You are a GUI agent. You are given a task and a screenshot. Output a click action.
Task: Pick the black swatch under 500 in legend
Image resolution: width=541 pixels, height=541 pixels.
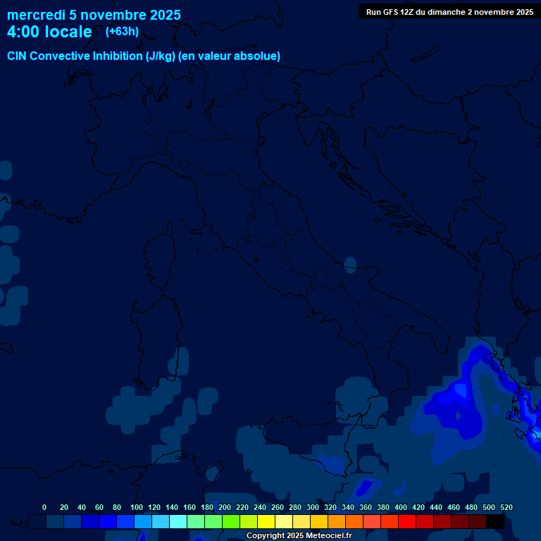coord(495,521)
